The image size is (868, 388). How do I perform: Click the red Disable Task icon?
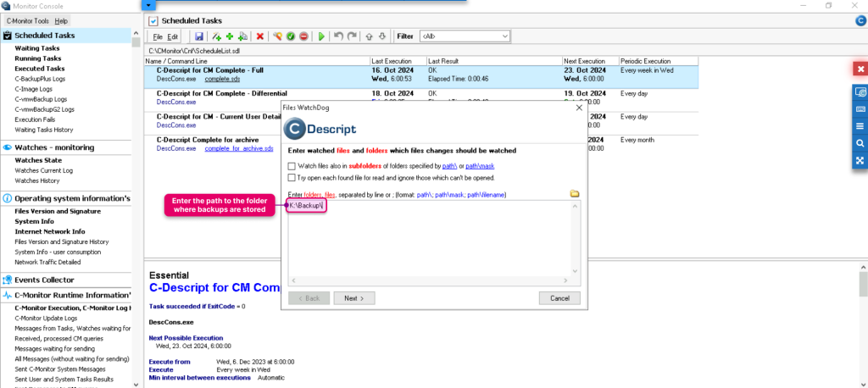pyautogui.click(x=304, y=36)
